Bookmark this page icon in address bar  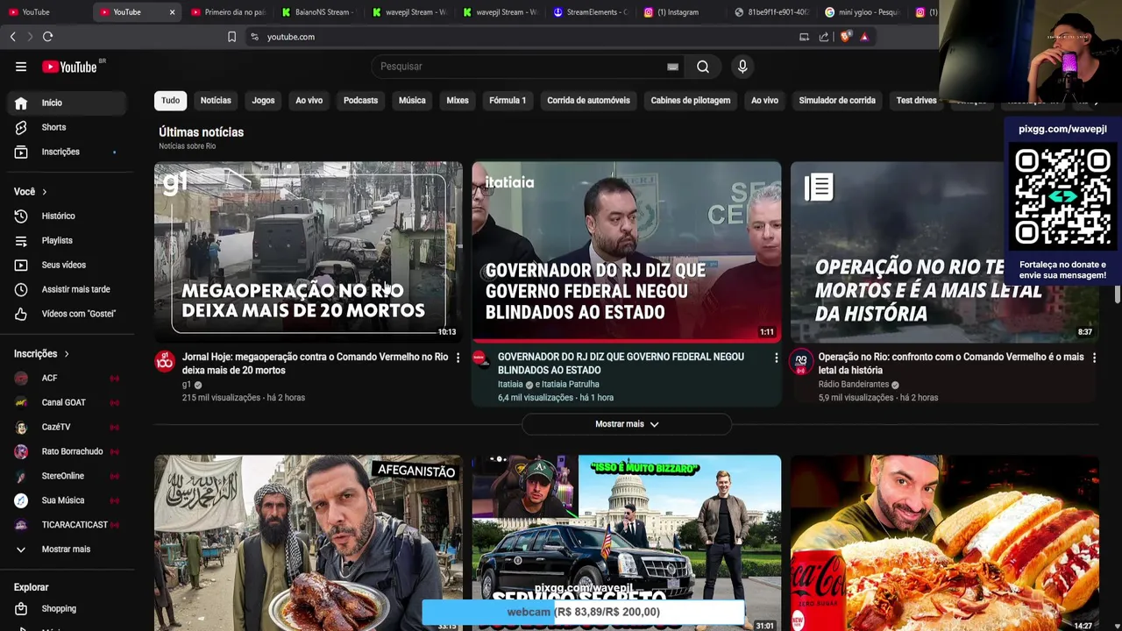(231, 37)
